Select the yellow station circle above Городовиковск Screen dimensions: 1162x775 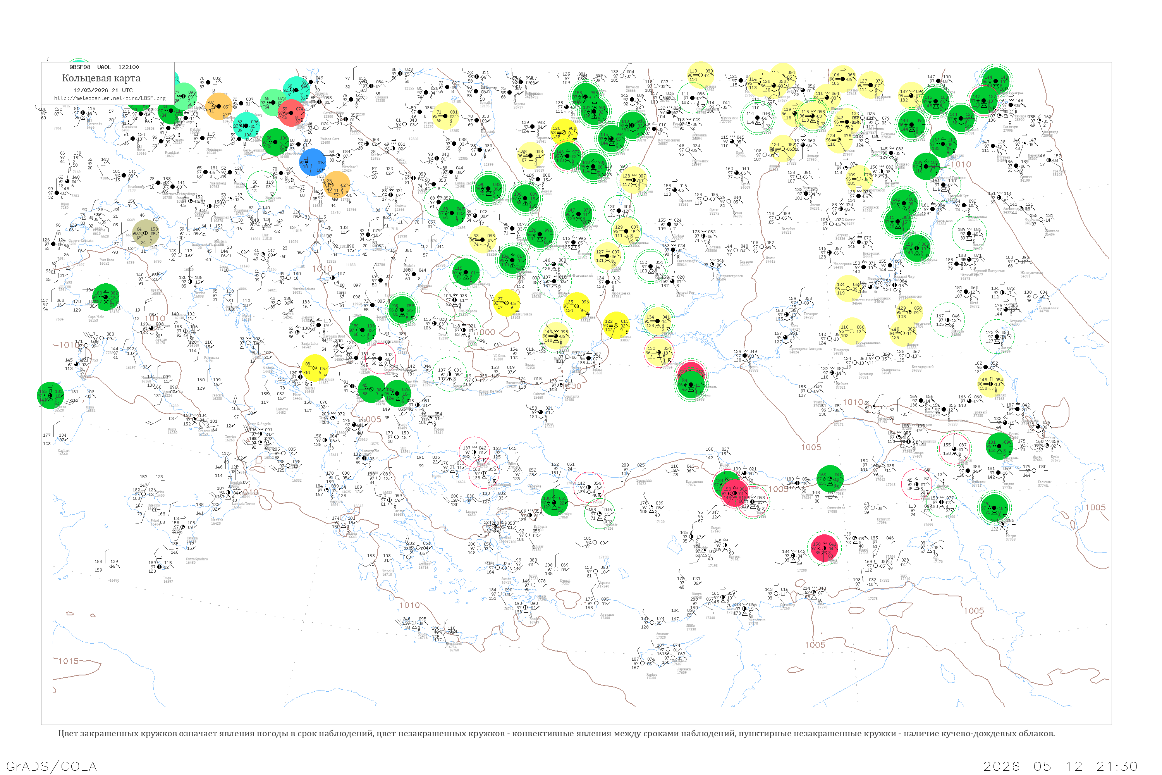tap(852, 331)
